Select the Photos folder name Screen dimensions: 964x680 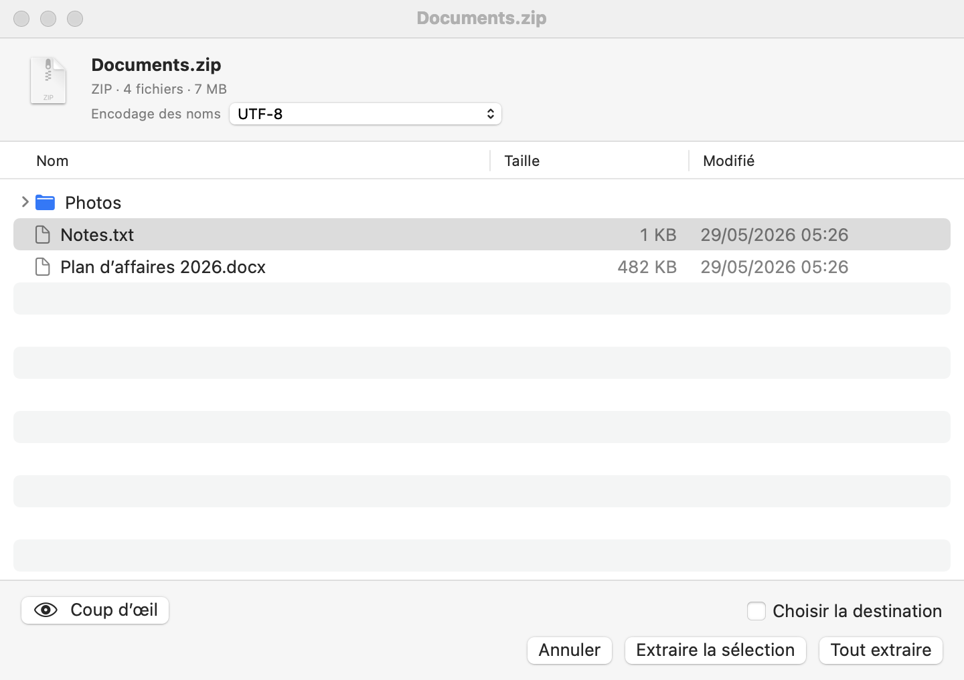click(93, 202)
